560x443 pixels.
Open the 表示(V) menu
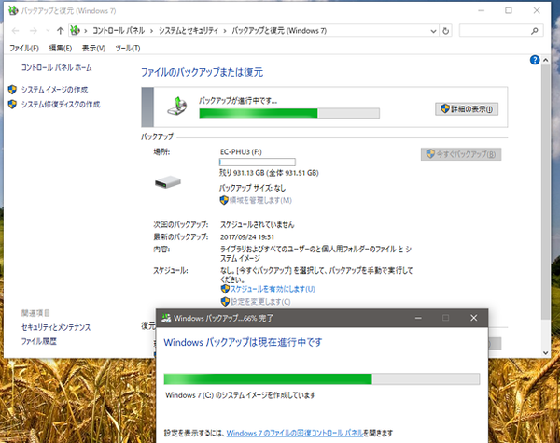[93, 48]
